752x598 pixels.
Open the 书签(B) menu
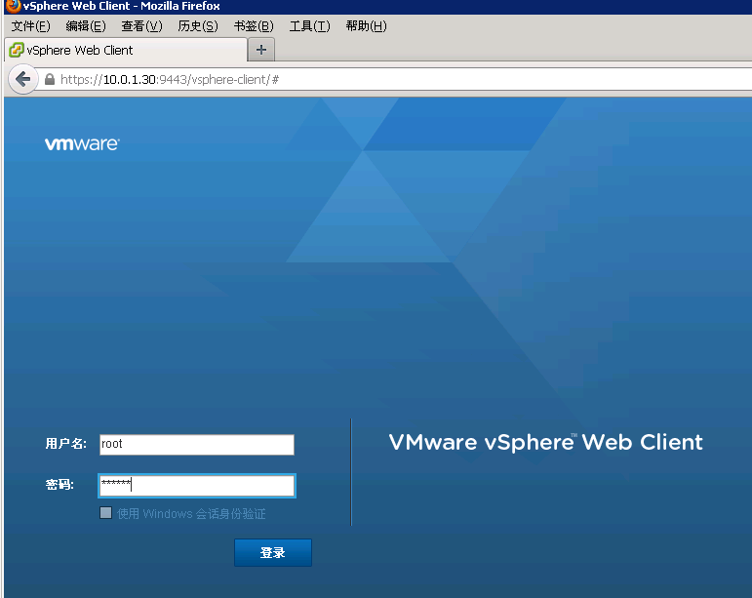point(254,26)
